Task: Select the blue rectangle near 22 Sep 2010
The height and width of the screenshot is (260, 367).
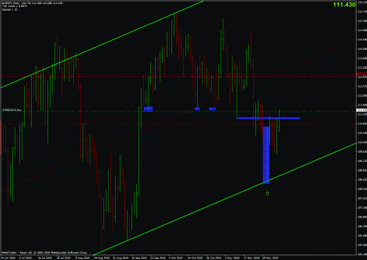Action: point(148,109)
